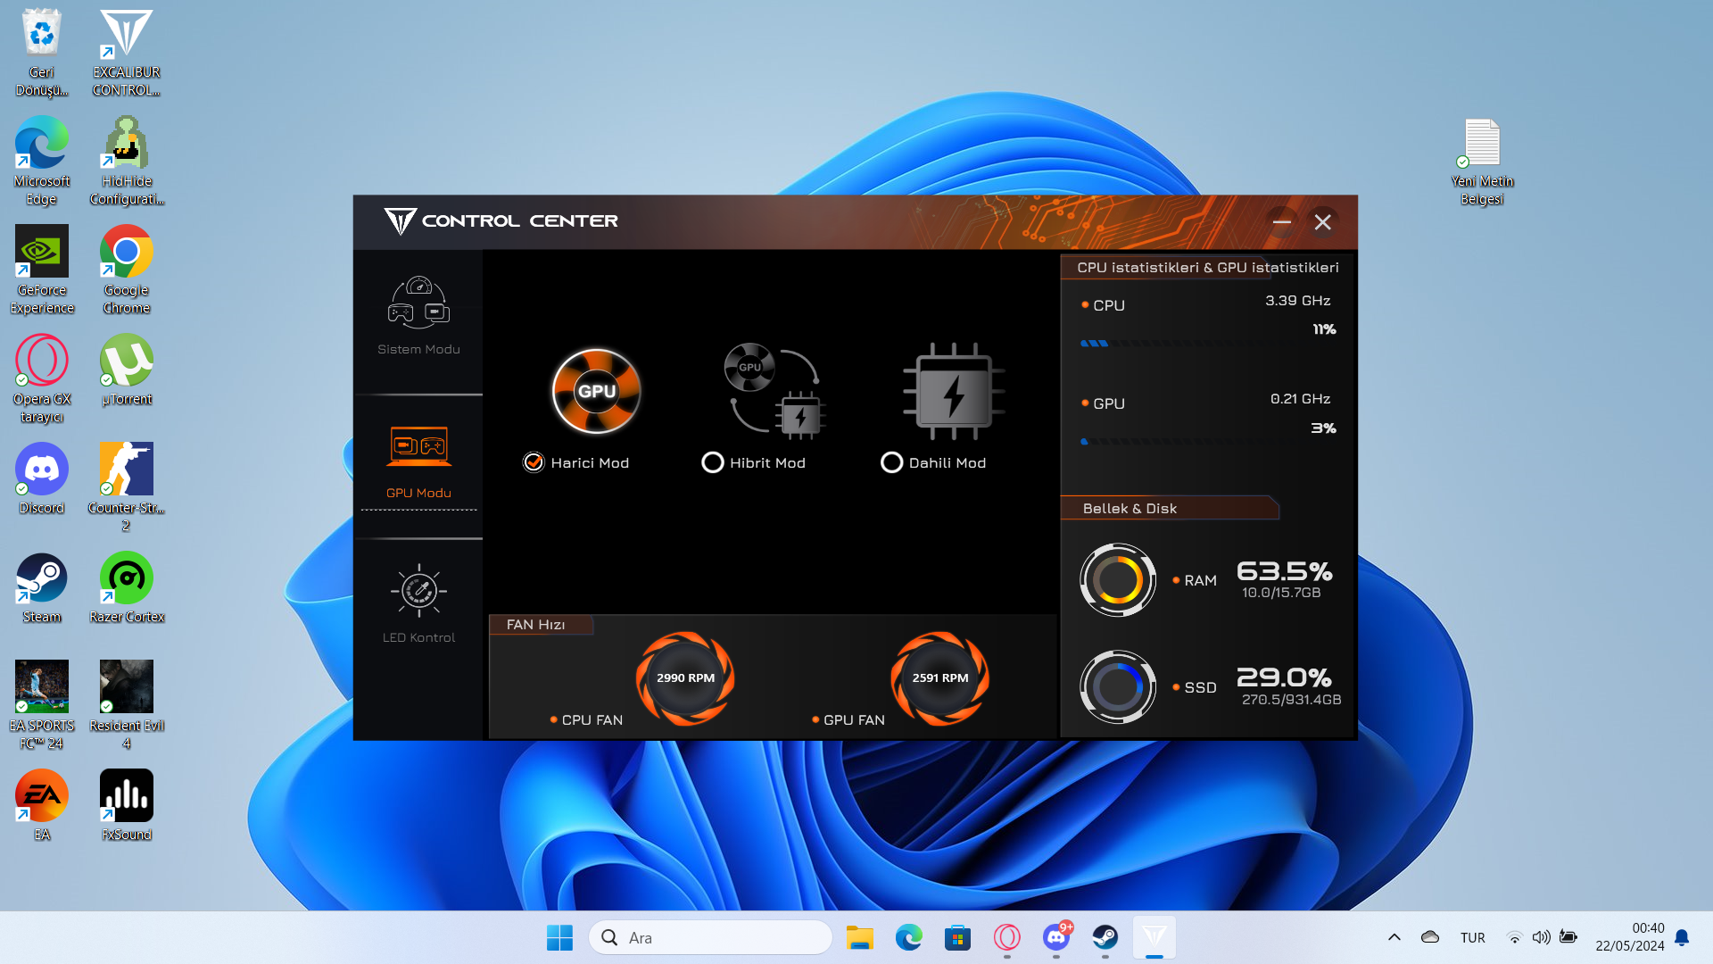Viewport: 1713px width, 964px height.
Task: Select the Dahili Mod radio button
Action: pyautogui.click(x=891, y=462)
